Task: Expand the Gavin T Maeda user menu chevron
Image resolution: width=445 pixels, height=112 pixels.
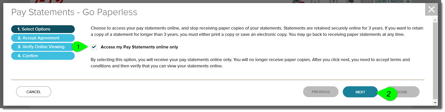Action: click(x=408, y=2)
